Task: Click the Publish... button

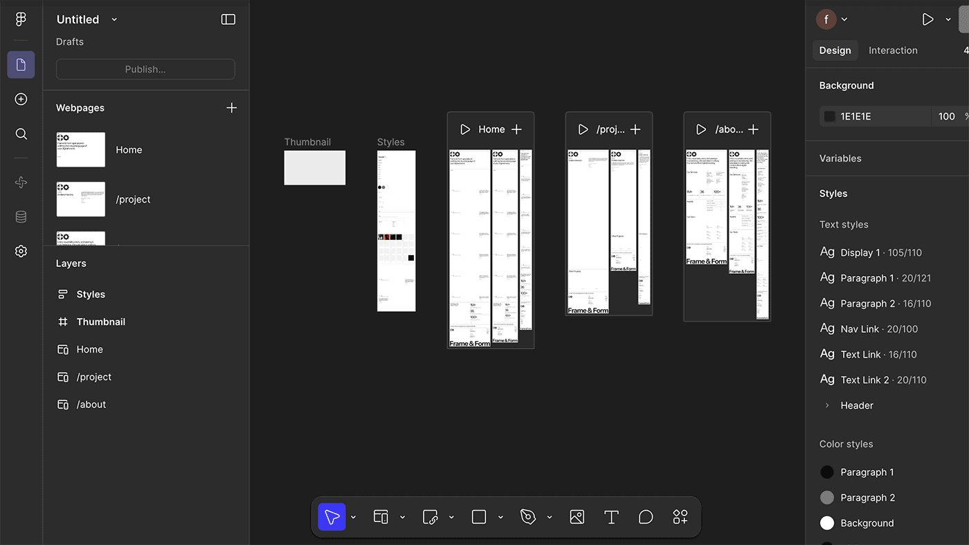Action: pos(145,69)
